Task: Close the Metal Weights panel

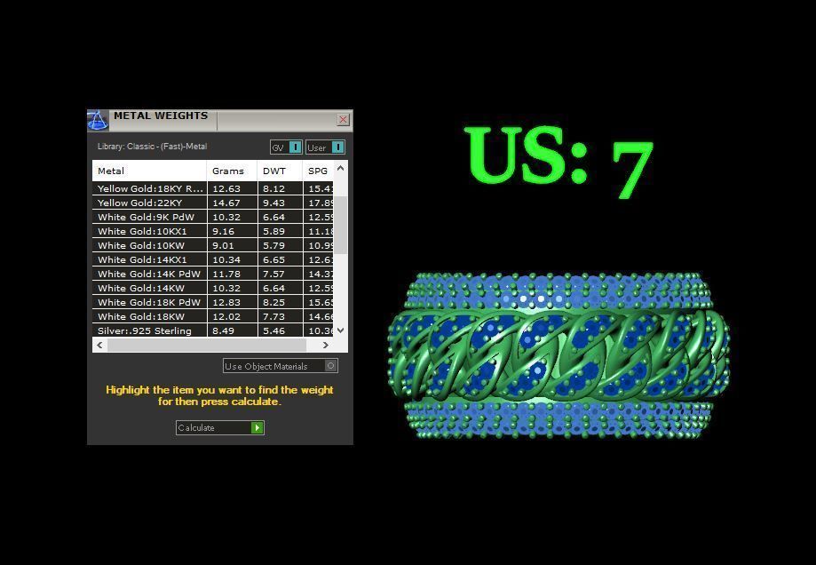Action: coord(343,120)
